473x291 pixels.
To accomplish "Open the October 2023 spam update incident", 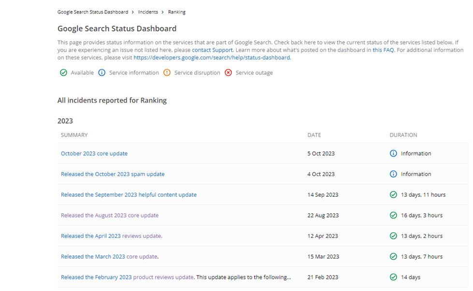I will point(113,174).
